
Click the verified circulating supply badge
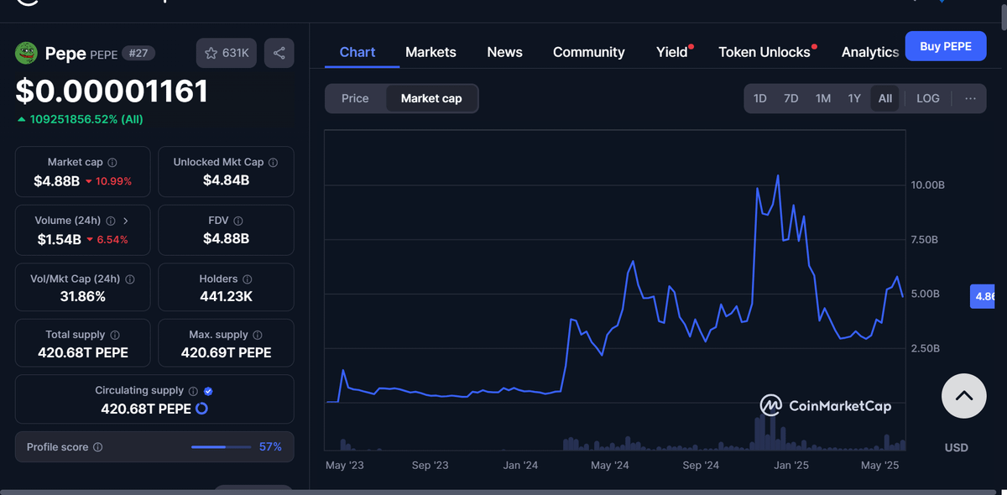tap(209, 391)
